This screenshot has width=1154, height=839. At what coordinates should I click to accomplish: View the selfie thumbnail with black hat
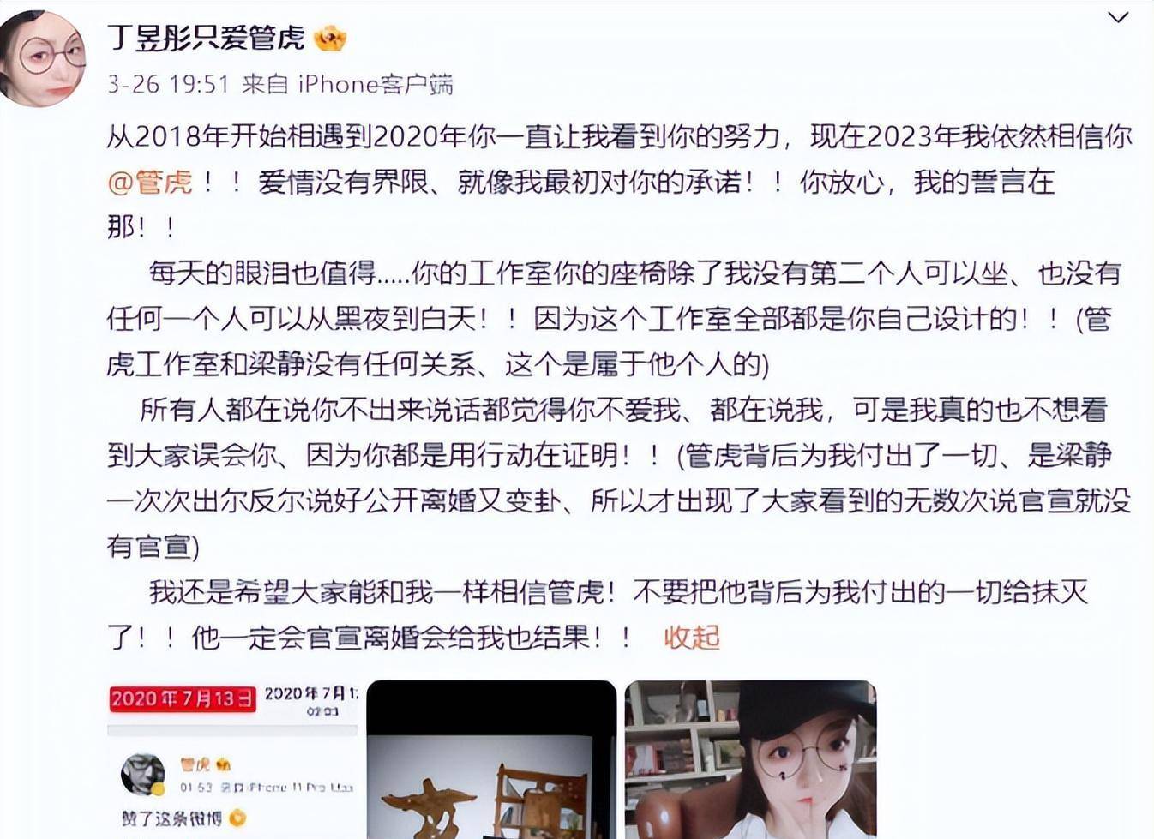[x=750, y=759]
